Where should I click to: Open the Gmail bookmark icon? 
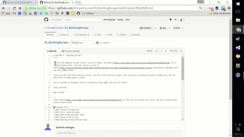coord(14,13)
